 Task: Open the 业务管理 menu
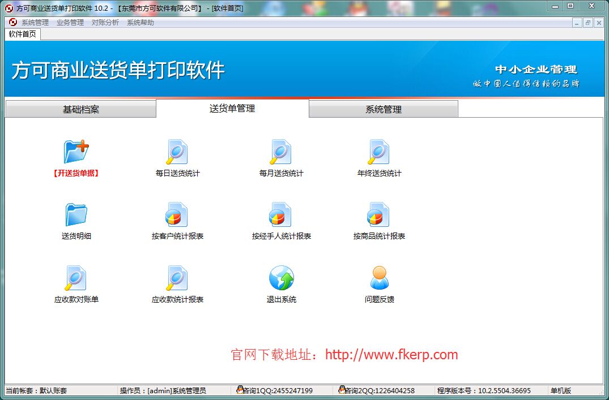coord(70,23)
